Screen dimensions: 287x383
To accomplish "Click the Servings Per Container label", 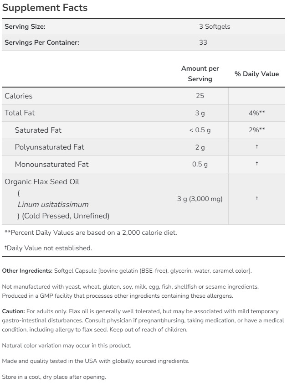I will tap(42, 42).
